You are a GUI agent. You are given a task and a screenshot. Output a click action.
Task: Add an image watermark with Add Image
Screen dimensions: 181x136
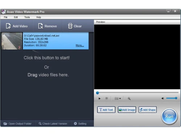pos(127,110)
